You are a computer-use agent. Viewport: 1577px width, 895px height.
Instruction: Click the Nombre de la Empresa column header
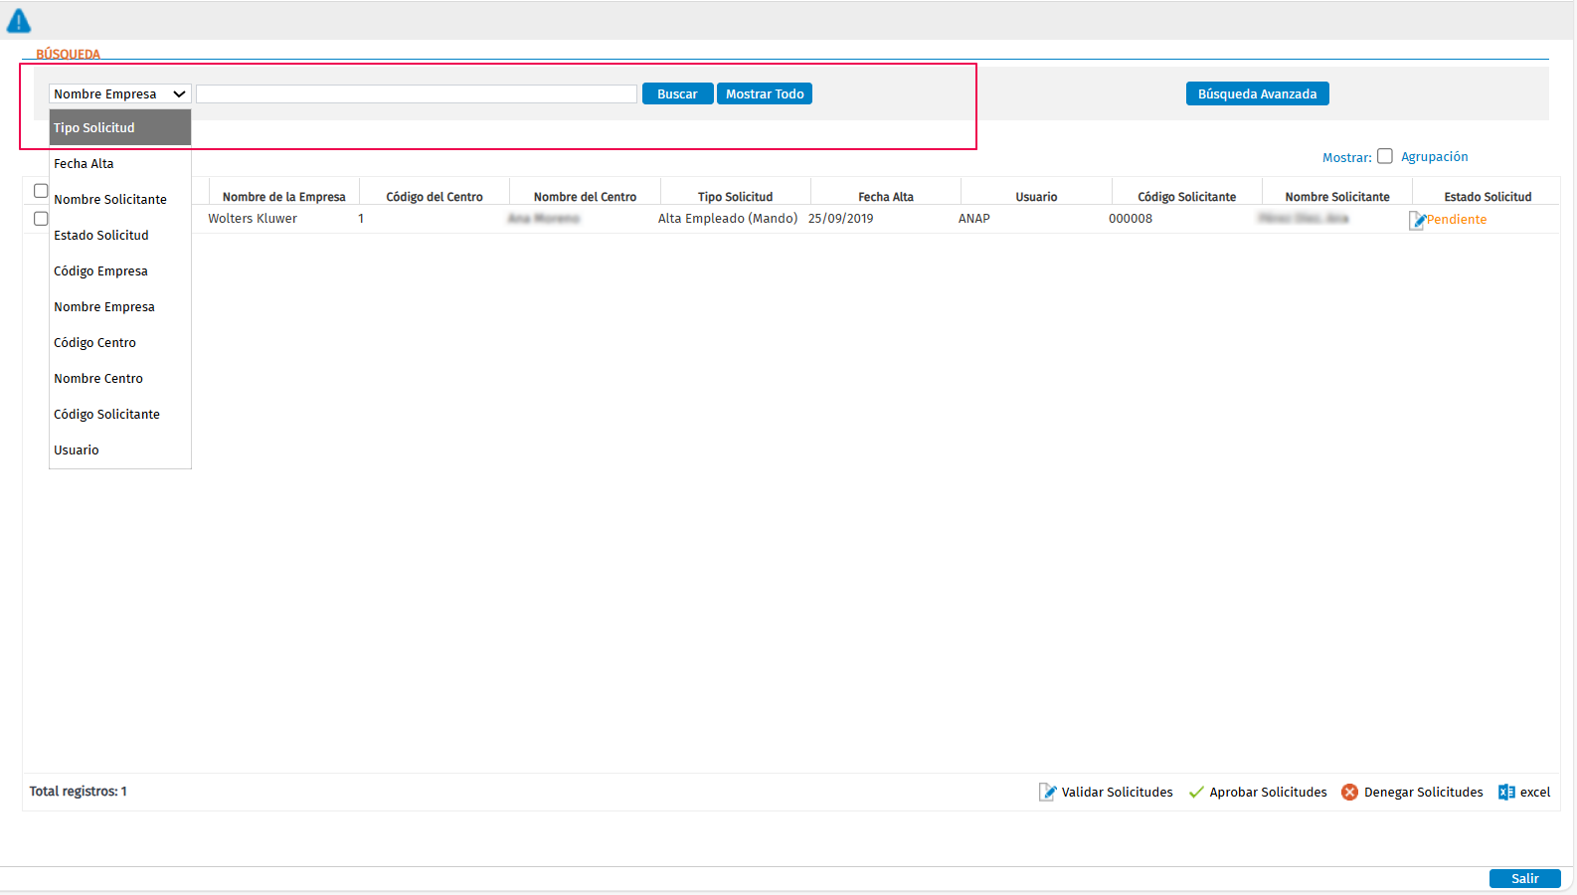click(284, 197)
